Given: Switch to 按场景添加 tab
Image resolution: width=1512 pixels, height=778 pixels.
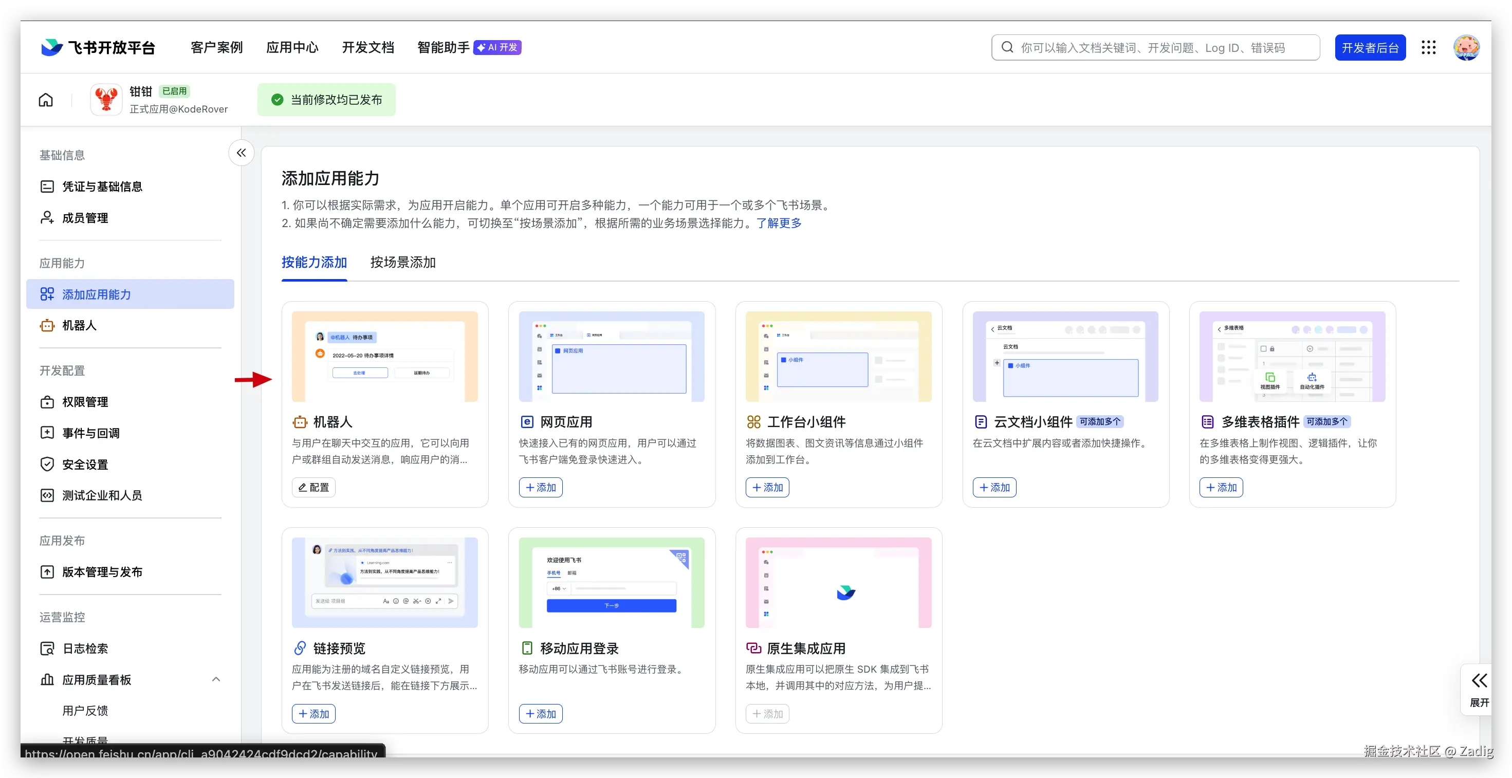Looking at the screenshot, I should point(402,262).
